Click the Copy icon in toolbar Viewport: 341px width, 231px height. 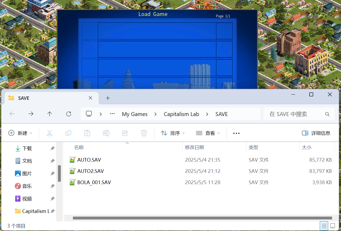[x=68, y=133]
